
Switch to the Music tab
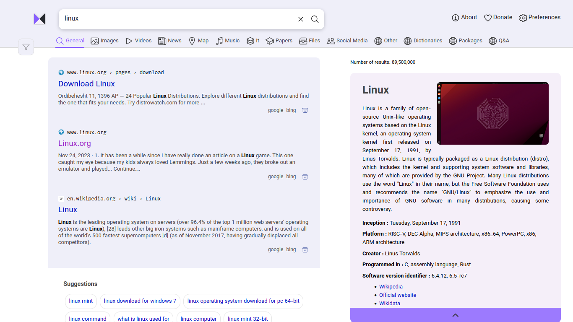point(228,41)
